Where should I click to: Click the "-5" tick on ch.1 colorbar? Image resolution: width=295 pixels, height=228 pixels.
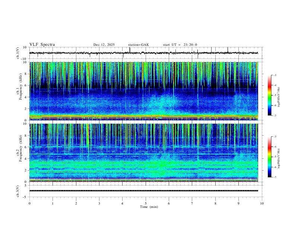275,95
